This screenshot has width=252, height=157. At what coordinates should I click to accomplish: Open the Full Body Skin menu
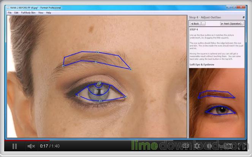28,13
